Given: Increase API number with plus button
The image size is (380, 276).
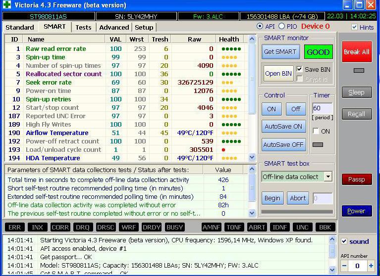Looking at the screenshot, I should [x=371, y=266].
